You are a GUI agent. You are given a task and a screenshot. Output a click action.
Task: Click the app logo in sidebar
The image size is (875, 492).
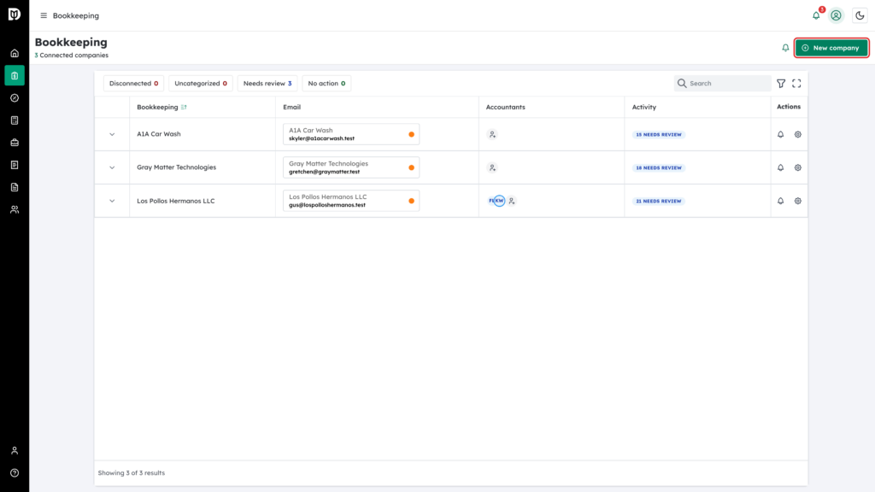click(x=15, y=14)
